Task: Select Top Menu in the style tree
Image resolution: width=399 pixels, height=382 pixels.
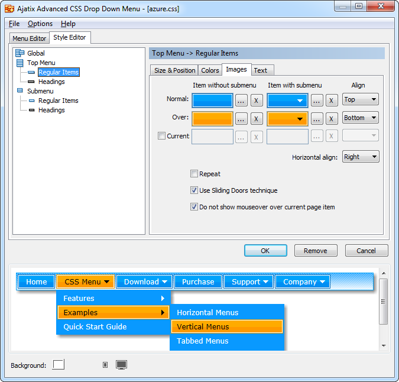Action: pos(41,63)
